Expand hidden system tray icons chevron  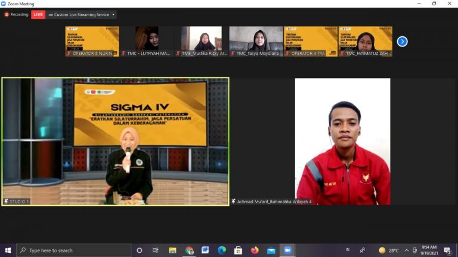[x=407, y=250]
